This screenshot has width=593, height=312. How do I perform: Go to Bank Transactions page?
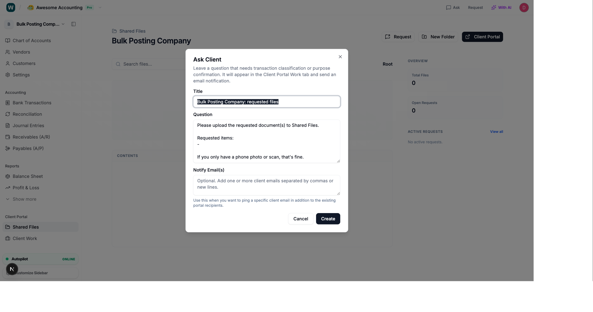click(x=32, y=103)
